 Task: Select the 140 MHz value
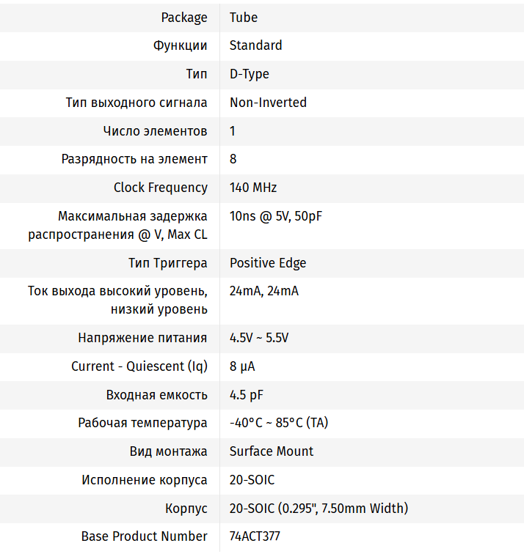pos(253,188)
